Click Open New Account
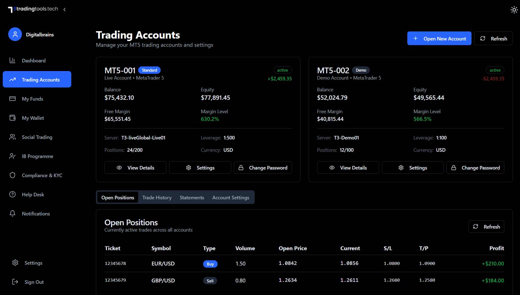 coord(439,38)
